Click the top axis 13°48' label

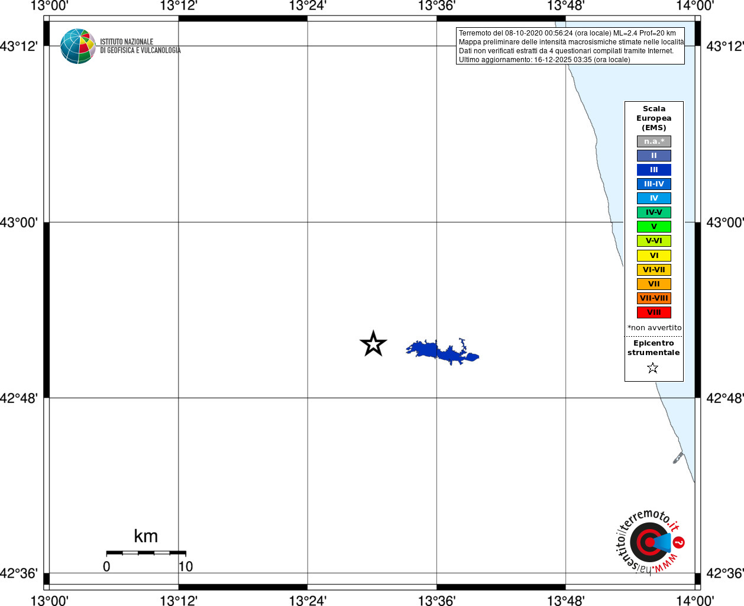(566, 6)
